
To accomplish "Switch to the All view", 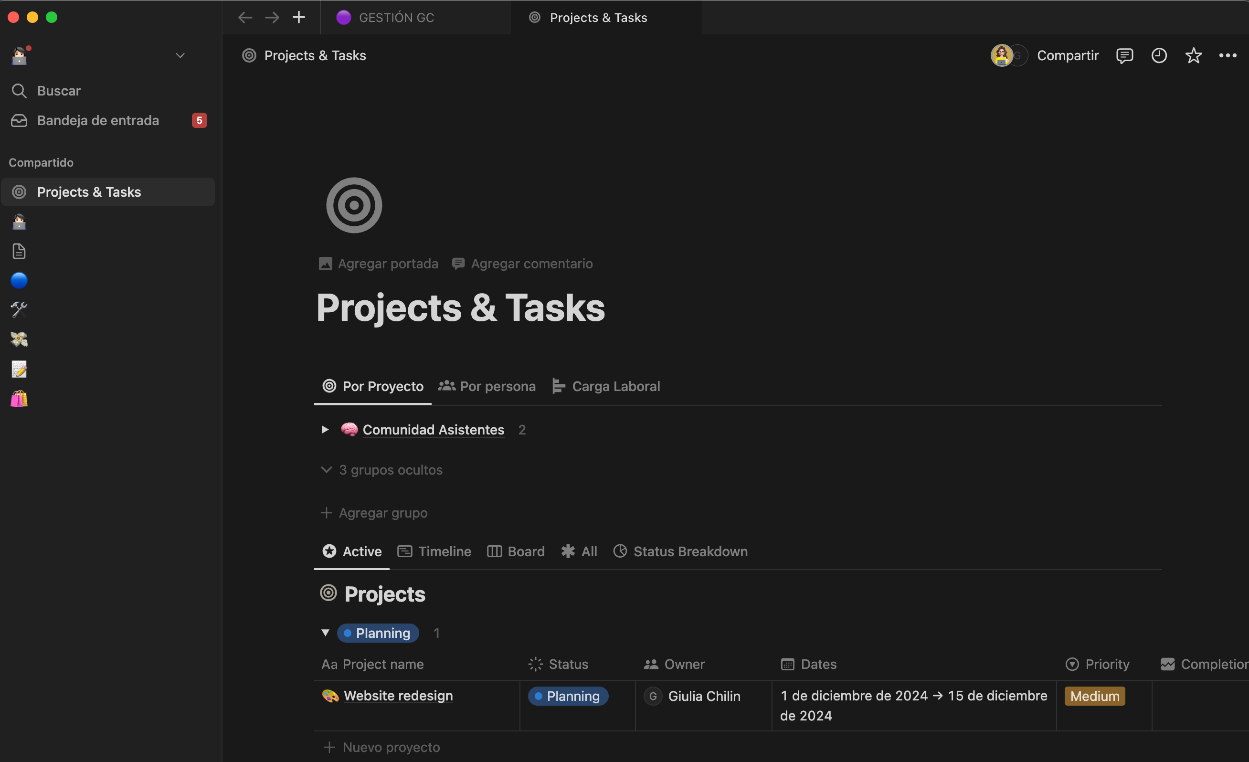I will pos(579,551).
